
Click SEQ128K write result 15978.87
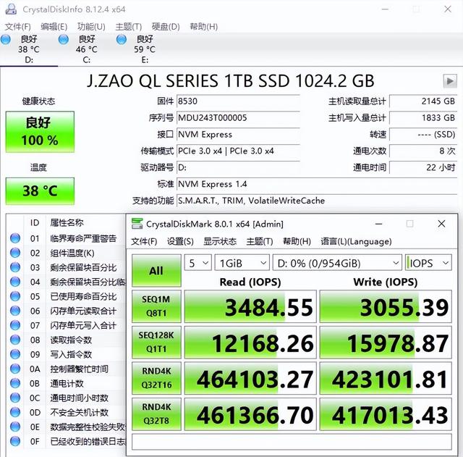[386, 343]
